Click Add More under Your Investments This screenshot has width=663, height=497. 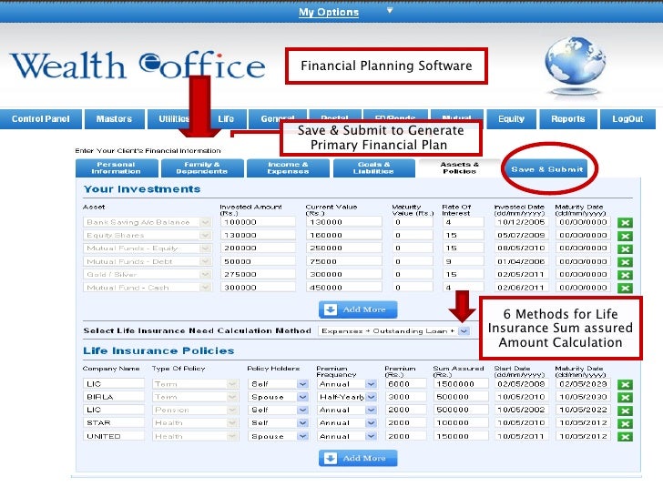(x=358, y=309)
